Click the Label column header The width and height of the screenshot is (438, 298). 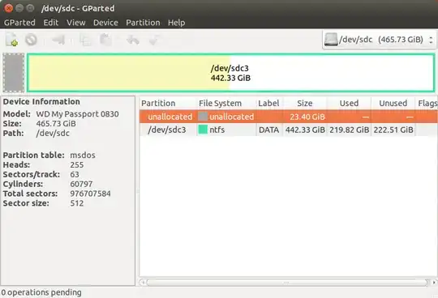click(269, 103)
